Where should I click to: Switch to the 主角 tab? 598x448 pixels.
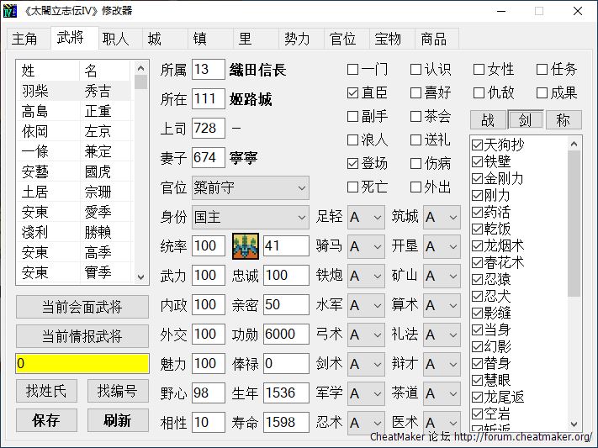(x=25, y=39)
